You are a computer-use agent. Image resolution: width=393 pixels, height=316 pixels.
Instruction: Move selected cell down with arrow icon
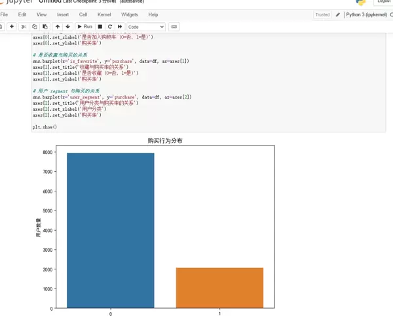pyautogui.click(x=67, y=27)
